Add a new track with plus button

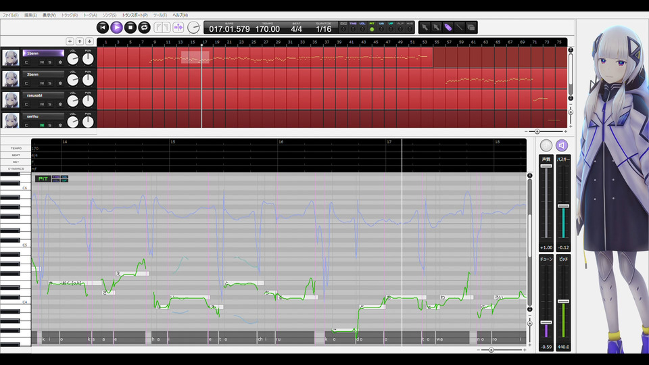[x=70, y=41]
